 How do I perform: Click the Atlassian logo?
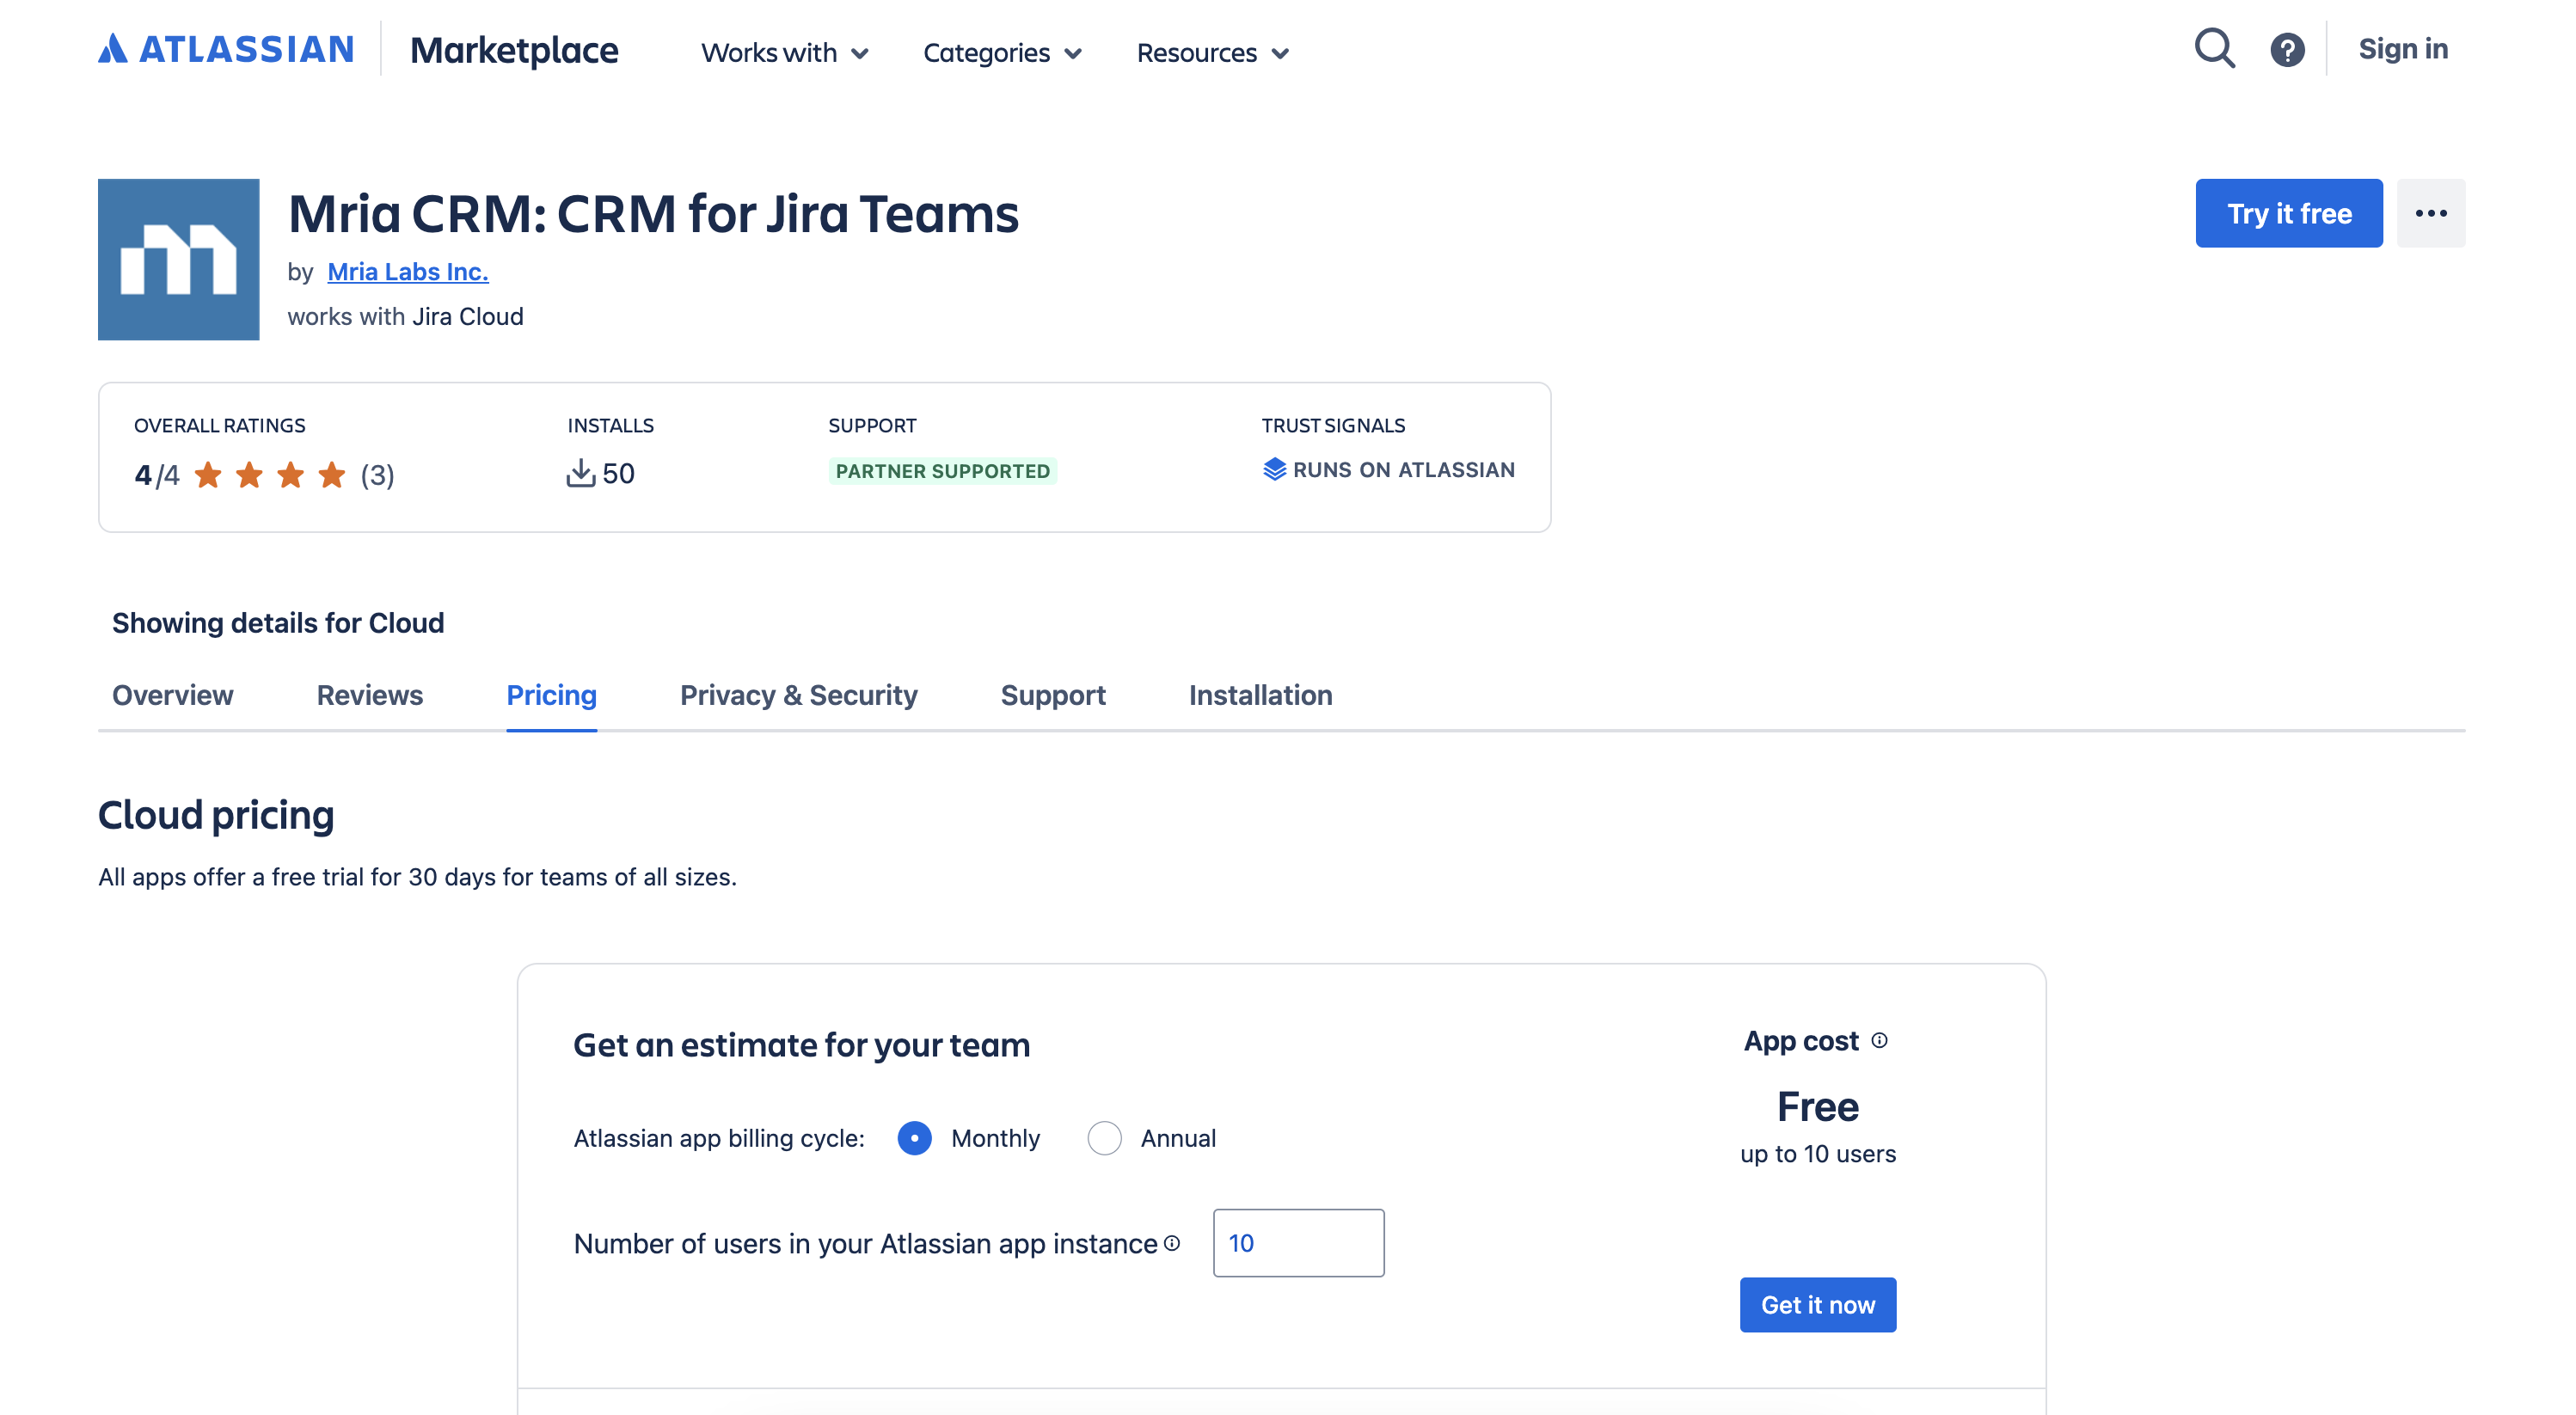pos(226,49)
